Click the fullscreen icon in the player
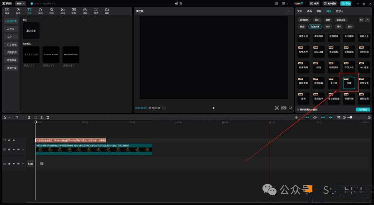Viewport: 374px width, 205px height. [x=291, y=108]
